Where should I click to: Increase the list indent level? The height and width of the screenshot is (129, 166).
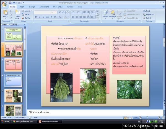click(x=88, y=12)
